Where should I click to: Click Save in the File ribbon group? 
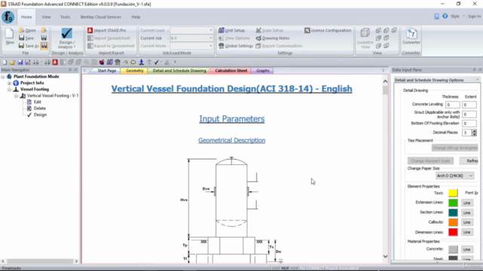(26, 38)
